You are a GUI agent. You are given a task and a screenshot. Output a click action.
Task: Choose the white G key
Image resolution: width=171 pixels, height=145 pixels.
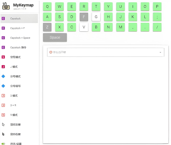(96, 17)
